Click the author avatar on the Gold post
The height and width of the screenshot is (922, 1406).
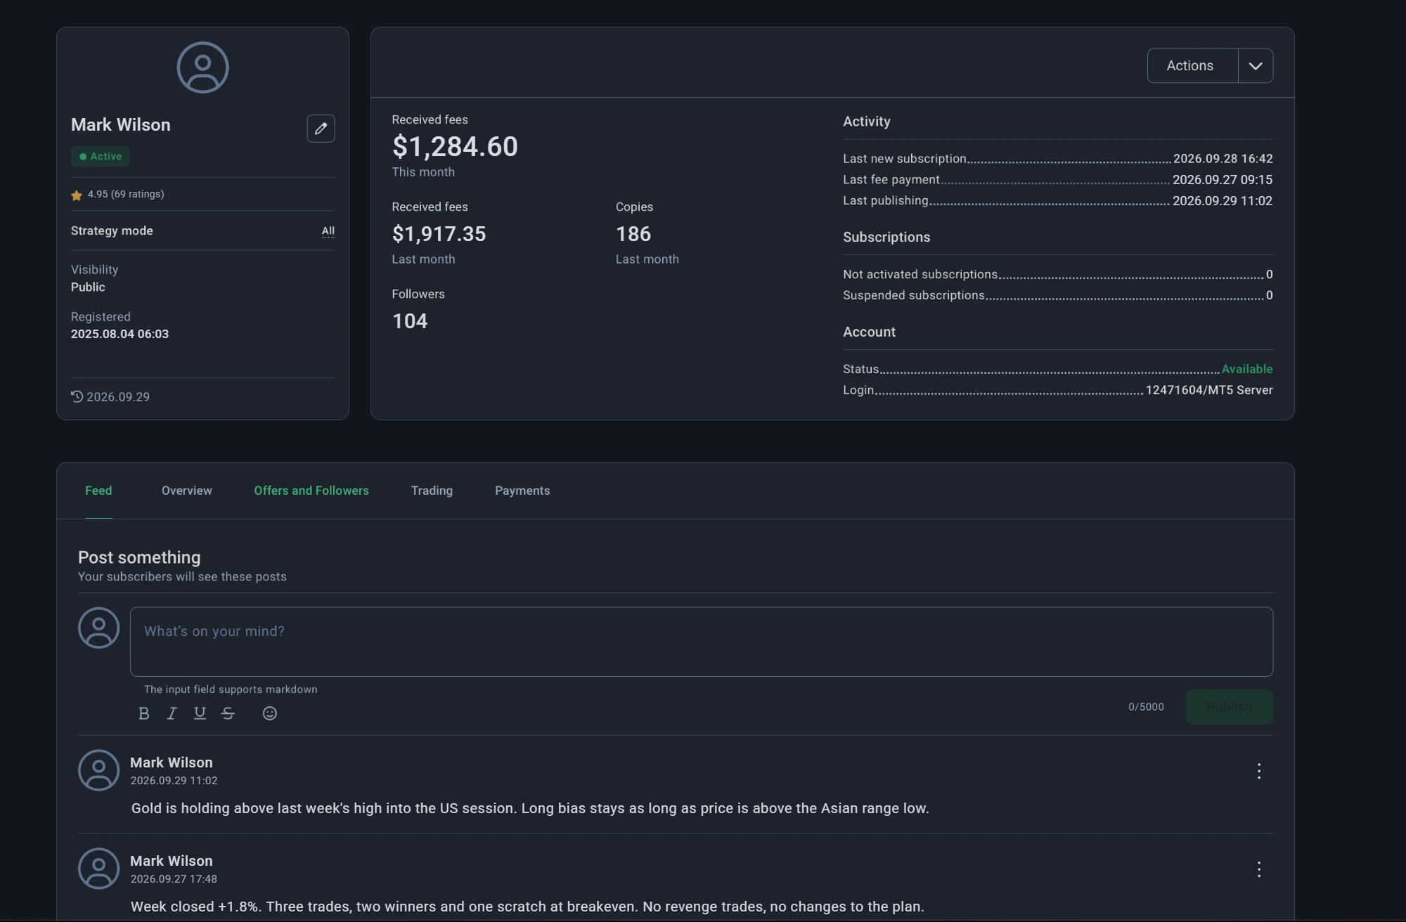(x=98, y=770)
